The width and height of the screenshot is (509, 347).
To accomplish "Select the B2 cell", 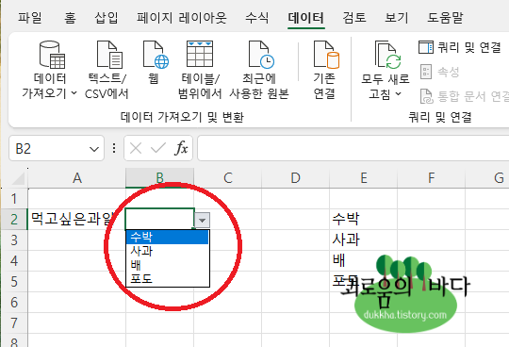I will coord(159,220).
